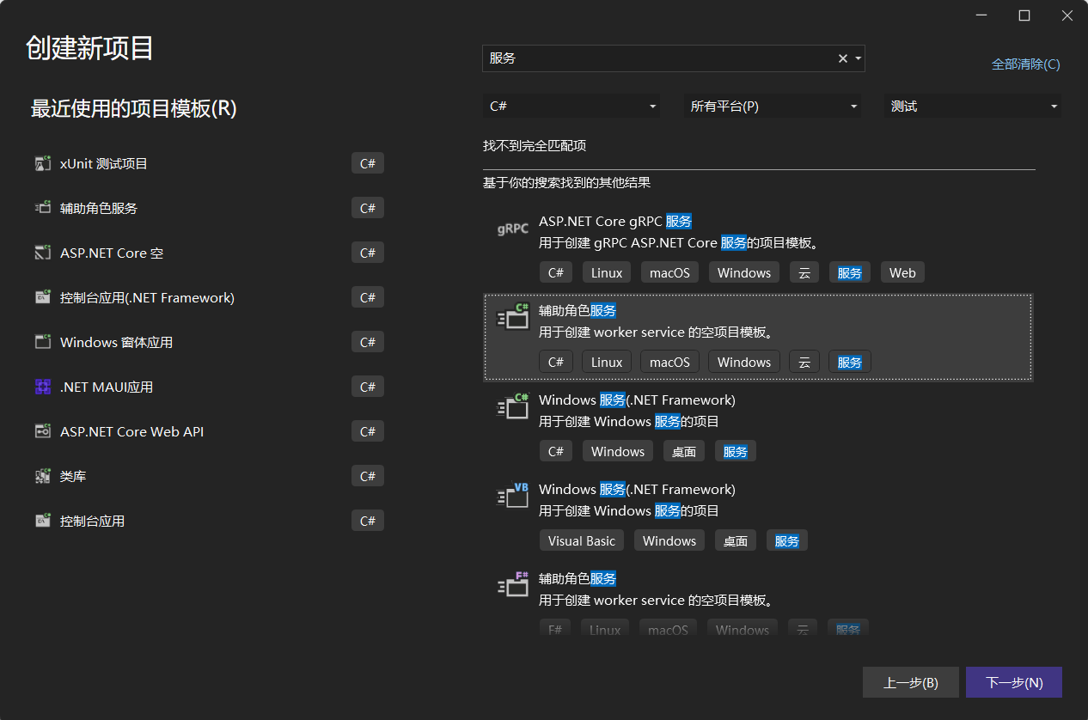Click the Windows 窗体应用 template icon
The height and width of the screenshot is (720, 1088).
(x=43, y=342)
